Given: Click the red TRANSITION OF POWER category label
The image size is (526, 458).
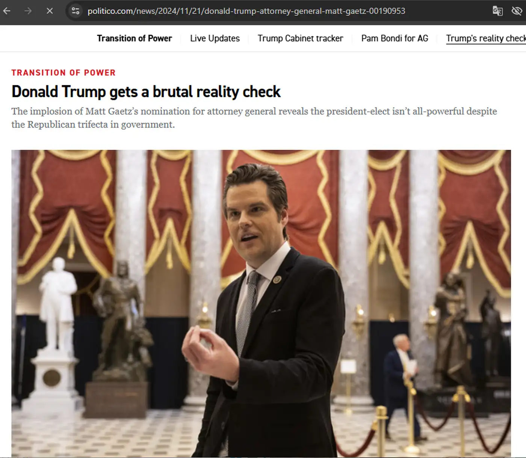Looking at the screenshot, I should click(x=63, y=72).
